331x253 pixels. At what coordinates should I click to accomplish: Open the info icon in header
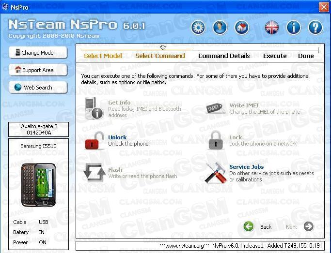click(294, 28)
